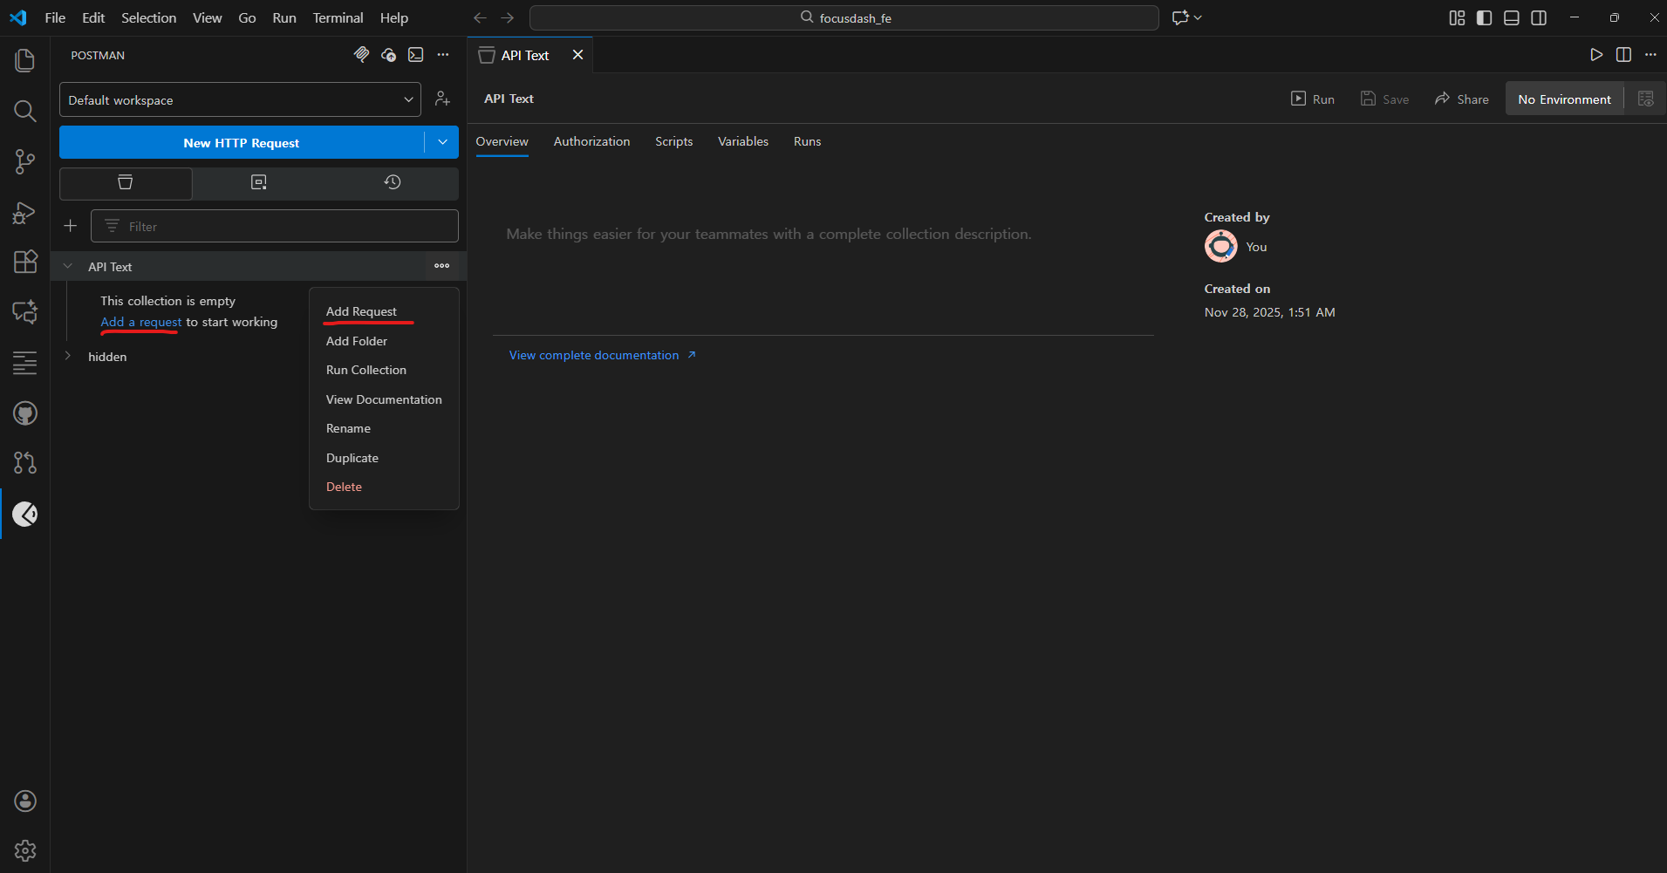This screenshot has width=1667, height=873.
Task: Open the Postman icon in activity bar
Action: pos(25,515)
